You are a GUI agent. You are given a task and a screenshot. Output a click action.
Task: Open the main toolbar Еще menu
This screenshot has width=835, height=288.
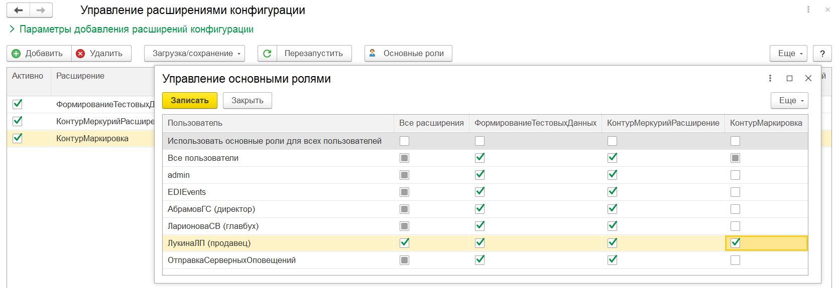(788, 54)
